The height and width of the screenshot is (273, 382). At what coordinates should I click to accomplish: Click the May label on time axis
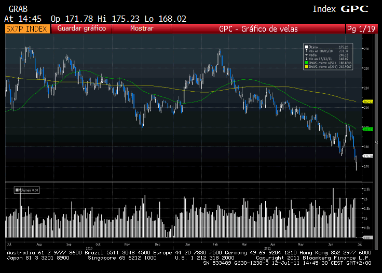click(x=301, y=245)
